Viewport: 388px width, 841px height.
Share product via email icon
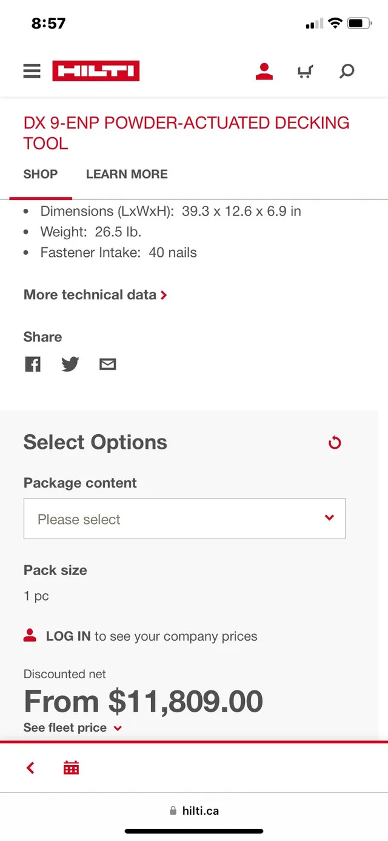(x=107, y=364)
